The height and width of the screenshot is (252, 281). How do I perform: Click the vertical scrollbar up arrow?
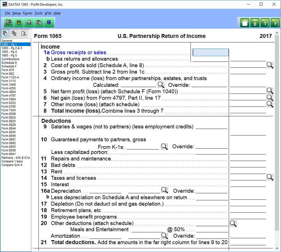[x=277, y=33]
